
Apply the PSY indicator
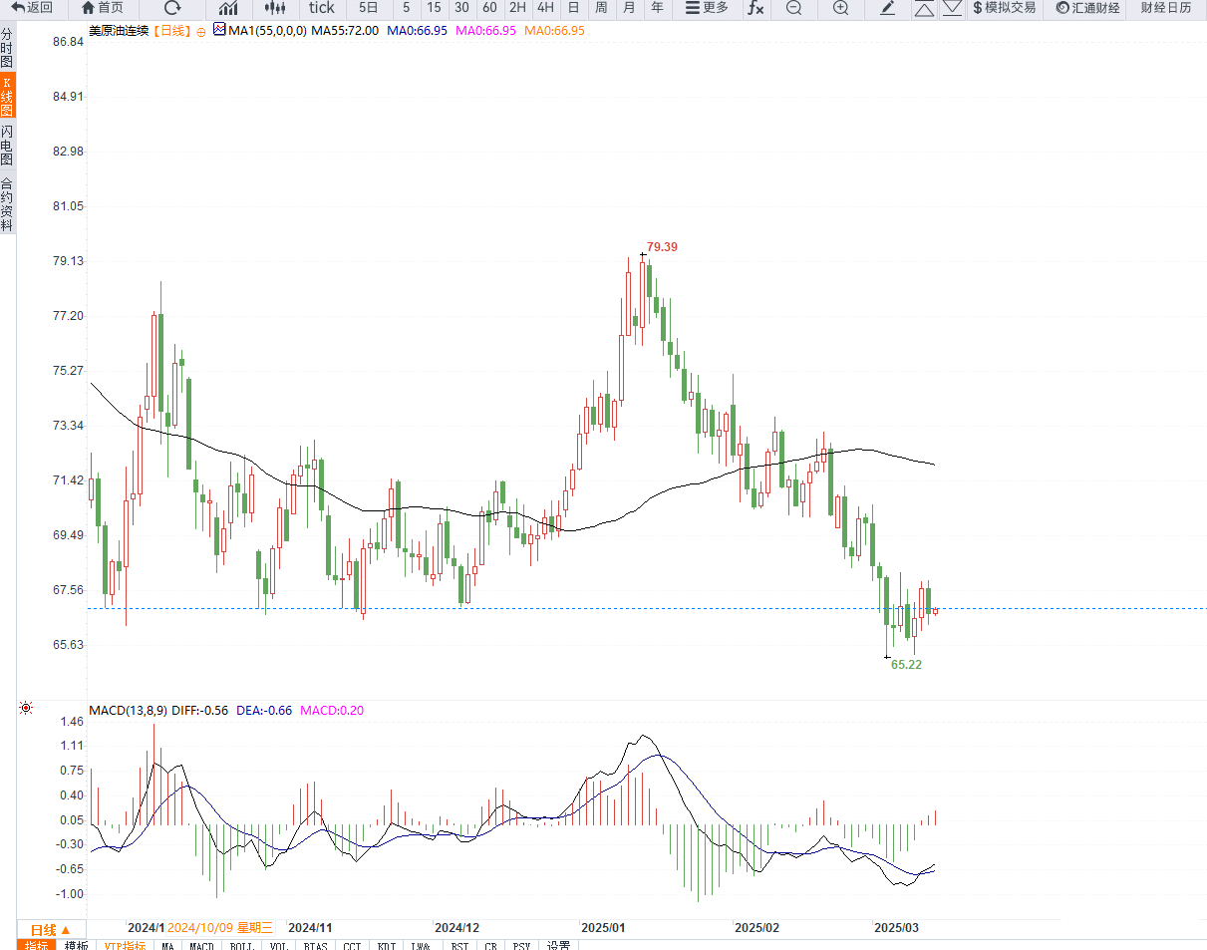(521, 945)
